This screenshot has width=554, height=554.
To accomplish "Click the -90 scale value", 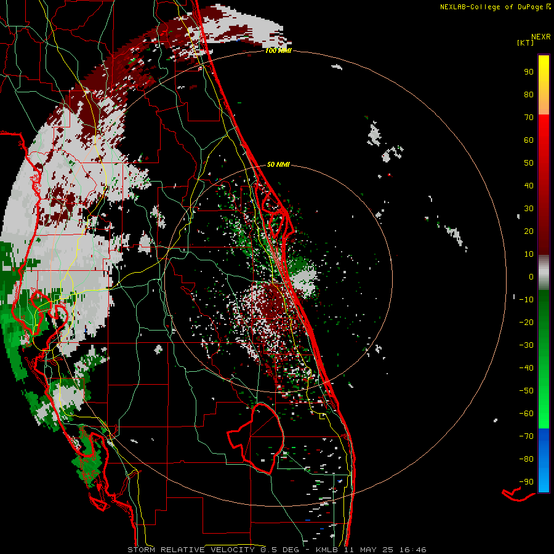I will click(526, 482).
